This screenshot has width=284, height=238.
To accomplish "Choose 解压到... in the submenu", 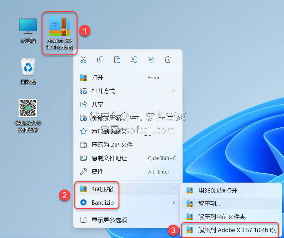I will point(231,204).
